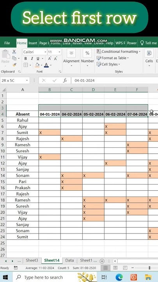The image size is (158, 282).
Task: Decrease font size with smaller A
Action: pyautogui.click(x=55, y=59)
